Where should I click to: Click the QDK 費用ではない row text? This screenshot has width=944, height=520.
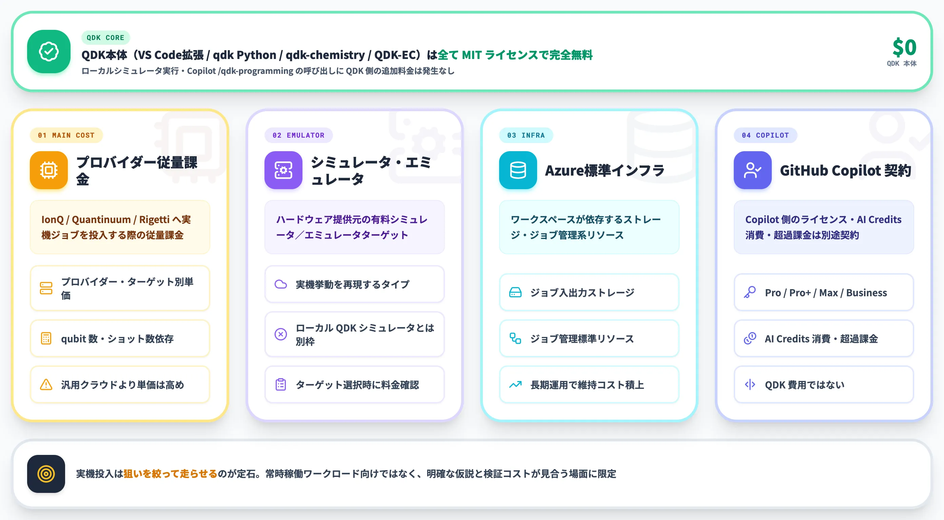pyautogui.click(x=804, y=385)
